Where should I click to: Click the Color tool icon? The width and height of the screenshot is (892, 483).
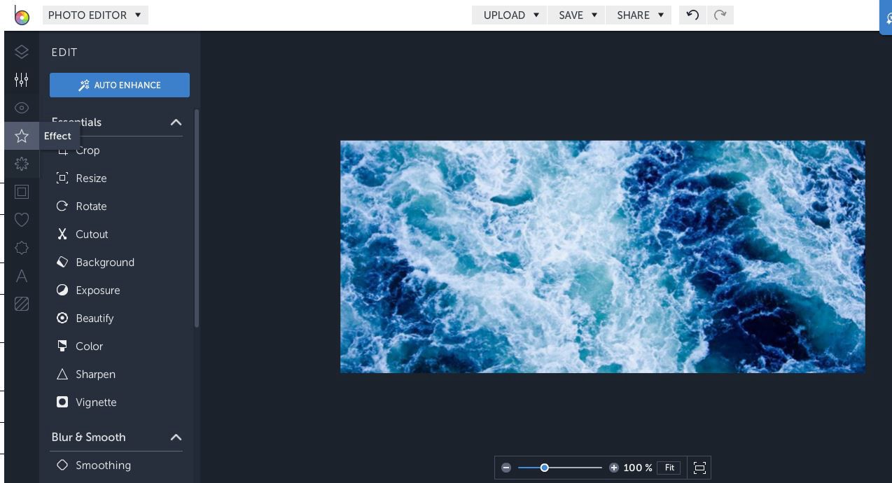(62, 346)
